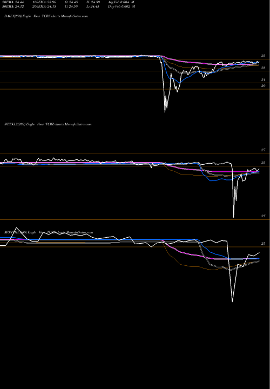Click the MONTHLY(48) Eagle View chart title

tap(49, 232)
